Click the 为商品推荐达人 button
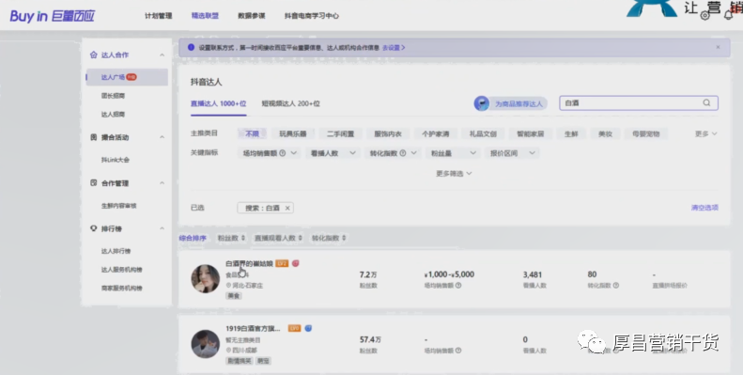The height and width of the screenshot is (375, 743). tap(510, 103)
